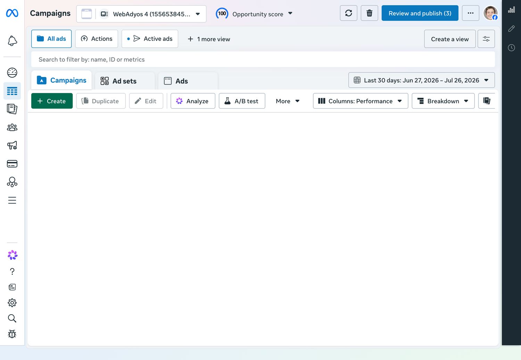
Task: Click the green Create button
Action: point(52,101)
